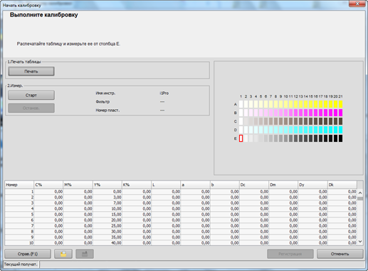Click the table scrollbar up arrow
Screen dimensions: 368x271
[x=360, y=193]
